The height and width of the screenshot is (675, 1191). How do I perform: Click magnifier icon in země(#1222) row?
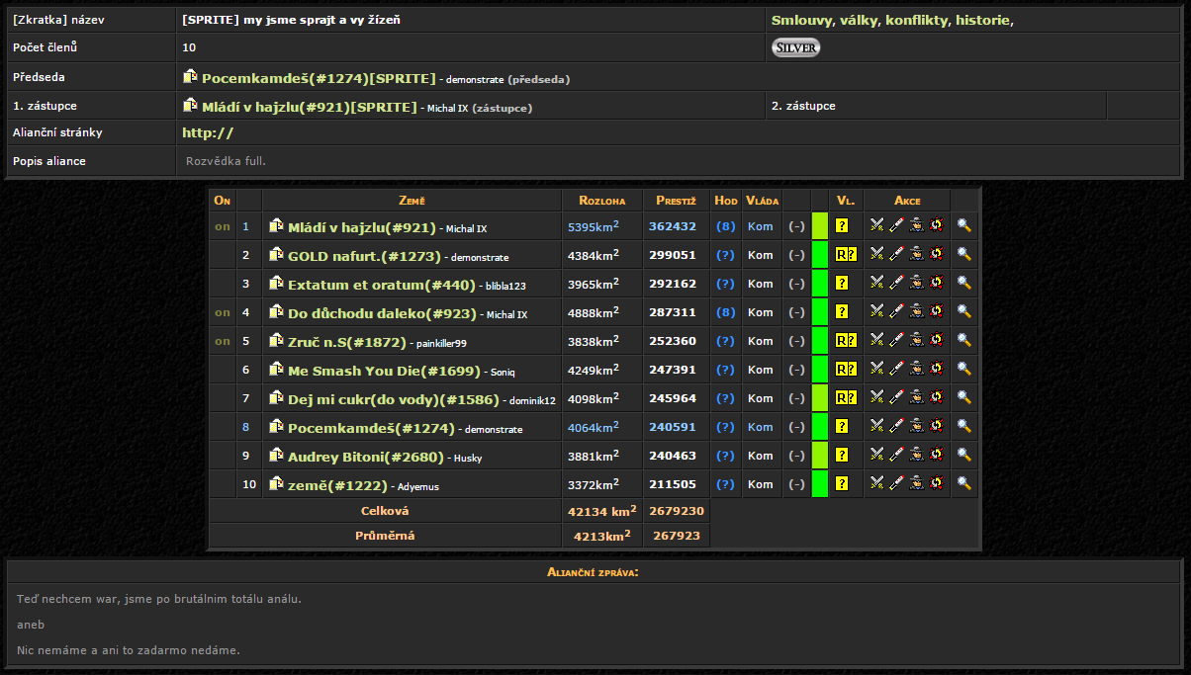click(964, 483)
